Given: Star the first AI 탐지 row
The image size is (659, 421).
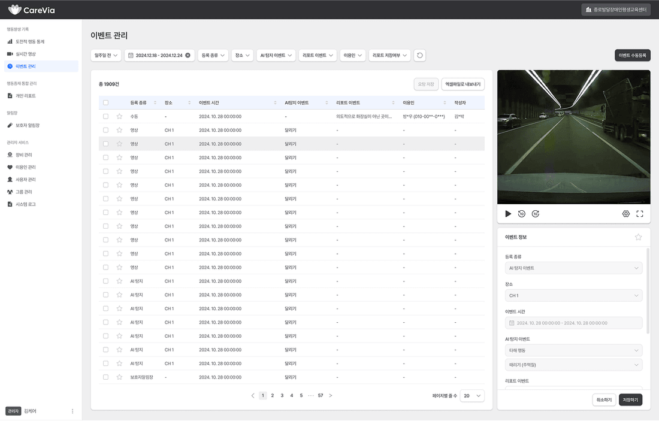Looking at the screenshot, I should click(119, 281).
